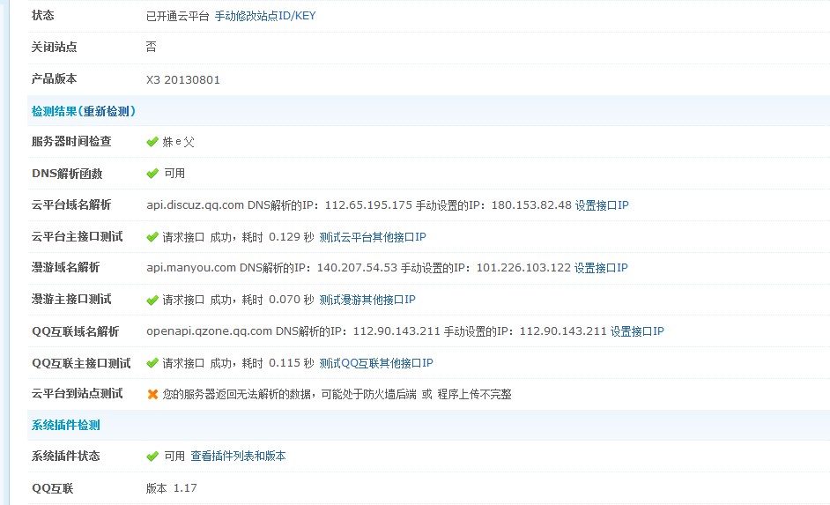Select the 服务器时间检查 label
Viewport: 830px width, 505px height.
click(x=71, y=141)
